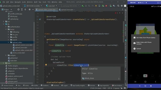Stop the running app with red square
161x90 pixels.
pyautogui.click(x=106, y=6)
